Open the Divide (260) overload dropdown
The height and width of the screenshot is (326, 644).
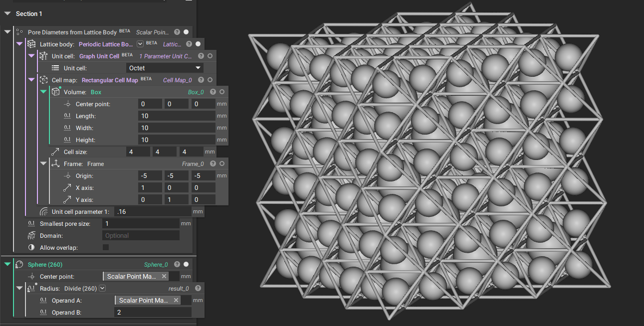click(x=102, y=288)
